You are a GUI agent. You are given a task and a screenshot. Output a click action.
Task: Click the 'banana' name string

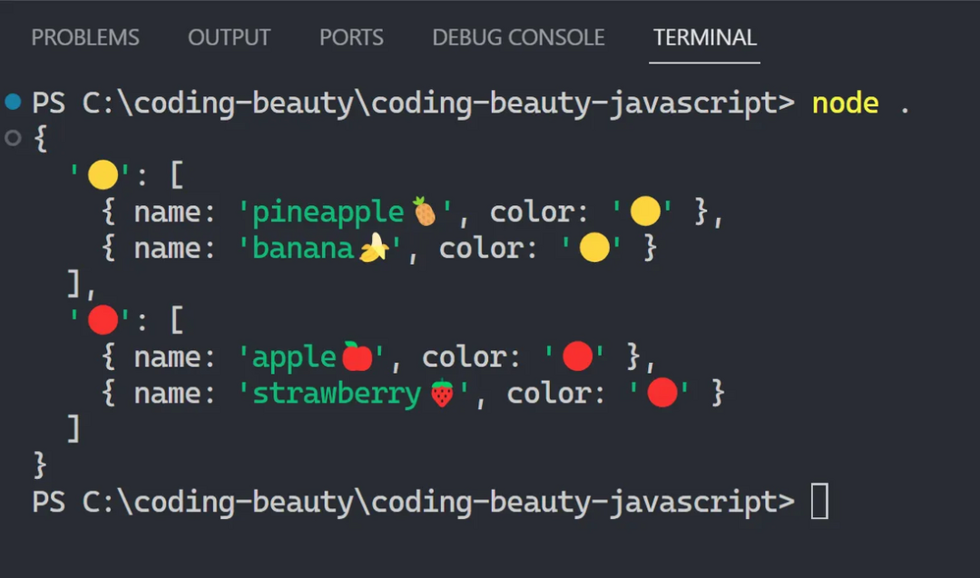(302, 249)
